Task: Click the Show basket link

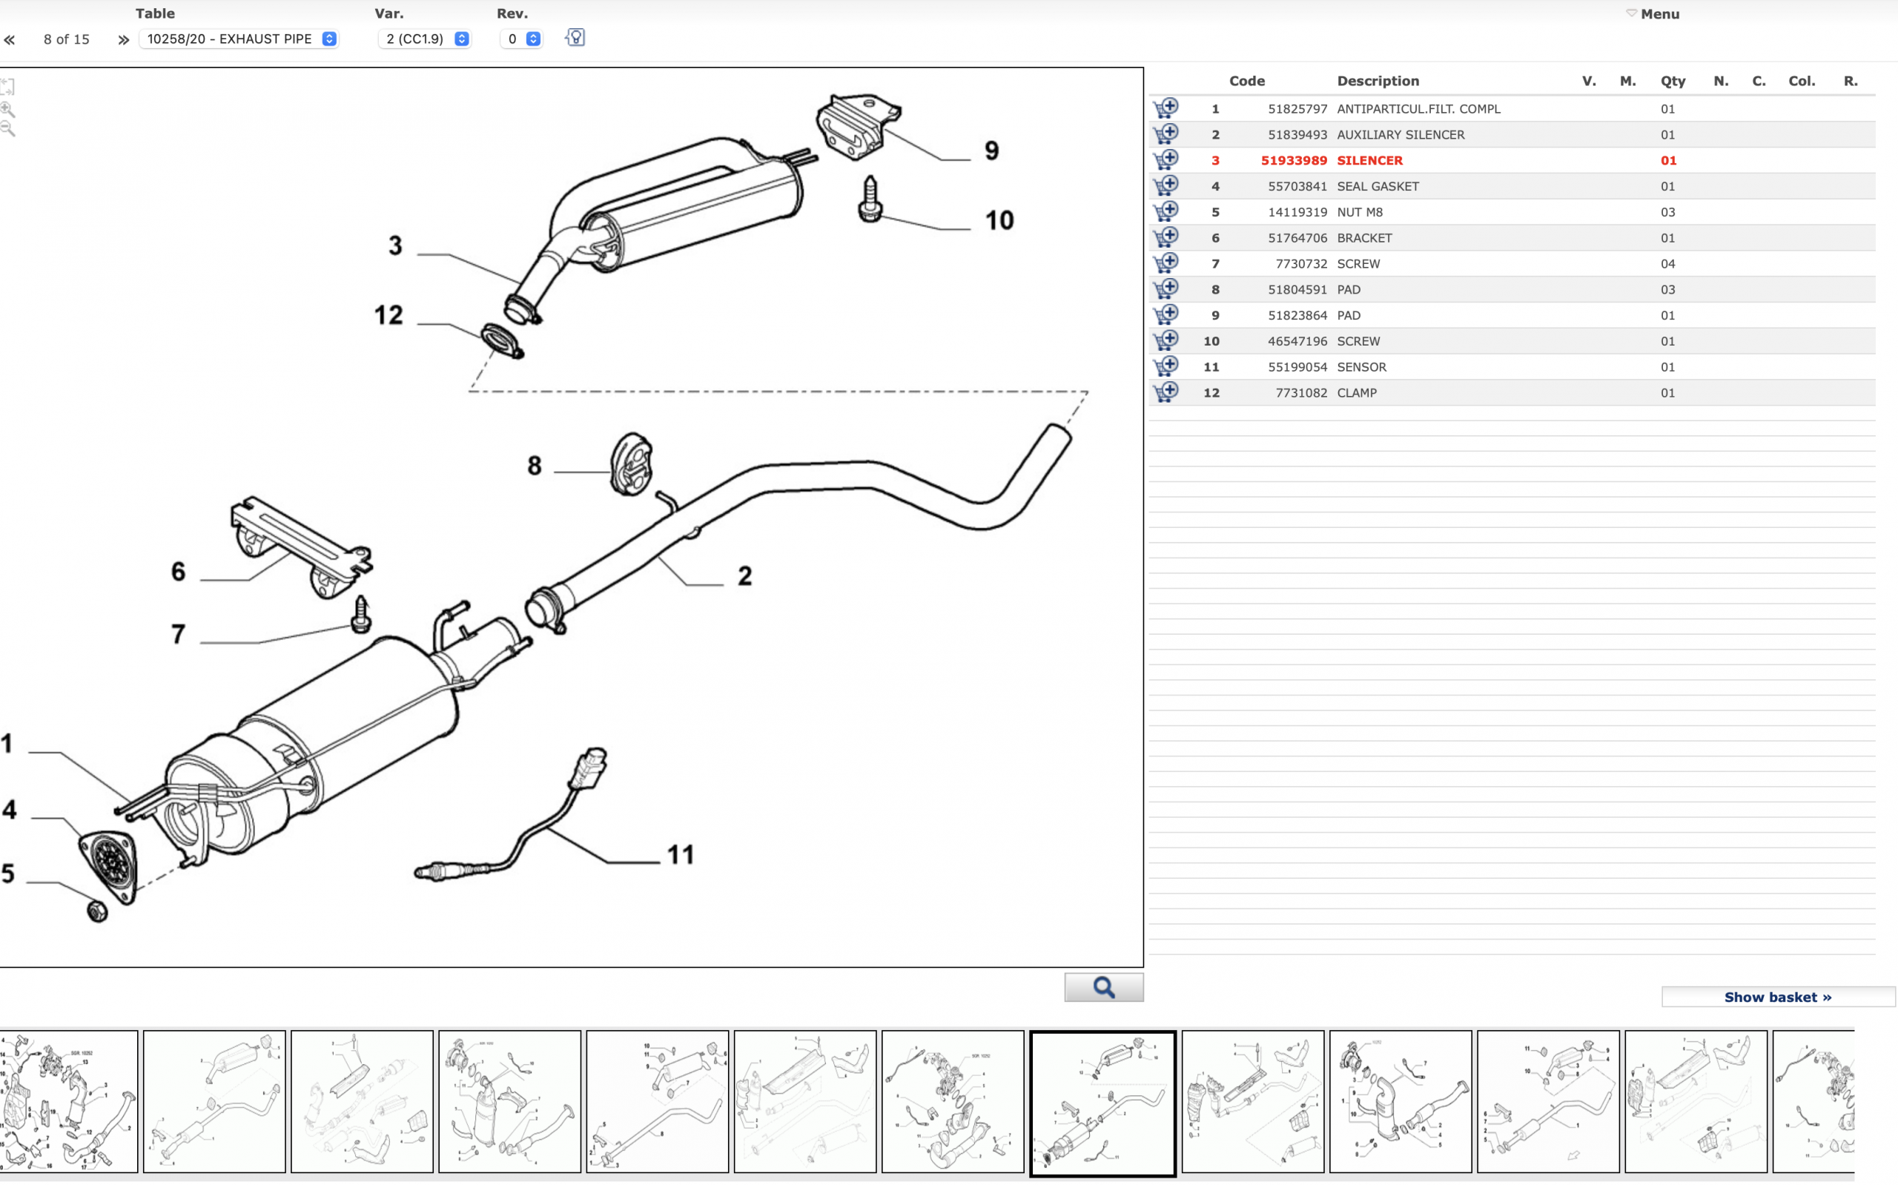Action: (x=1776, y=997)
